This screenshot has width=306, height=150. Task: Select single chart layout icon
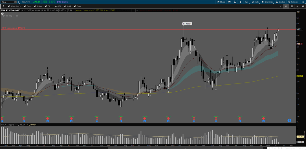(286, 6)
